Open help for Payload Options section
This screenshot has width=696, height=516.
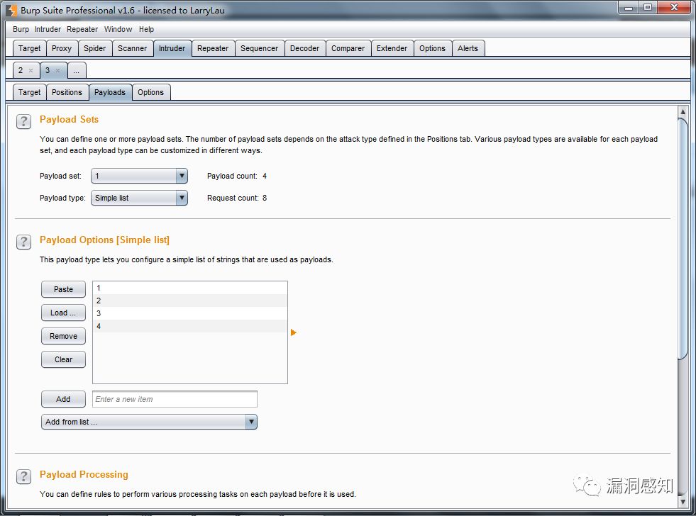[x=23, y=242]
